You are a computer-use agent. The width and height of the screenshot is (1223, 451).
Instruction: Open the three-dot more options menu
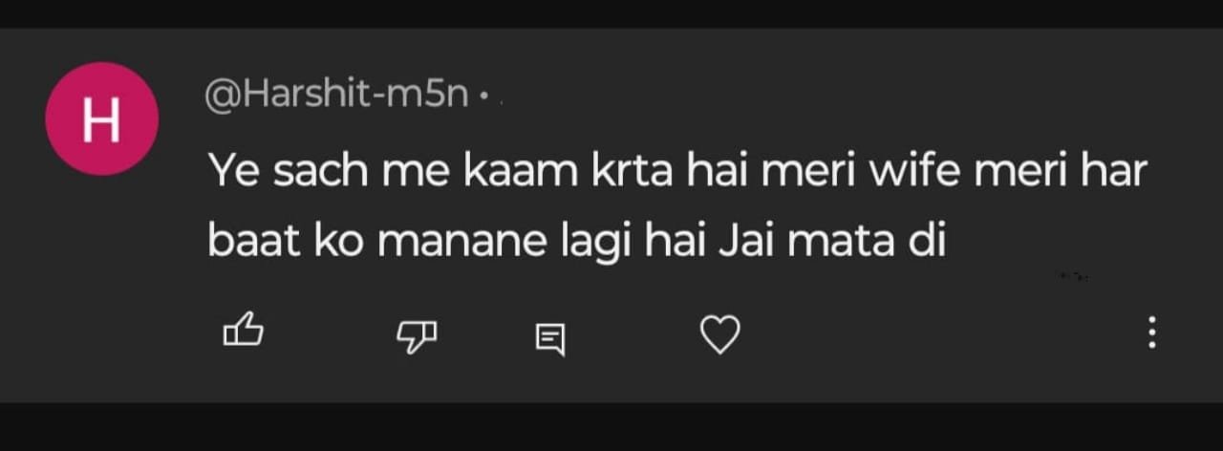click(x=1152, y=332)
